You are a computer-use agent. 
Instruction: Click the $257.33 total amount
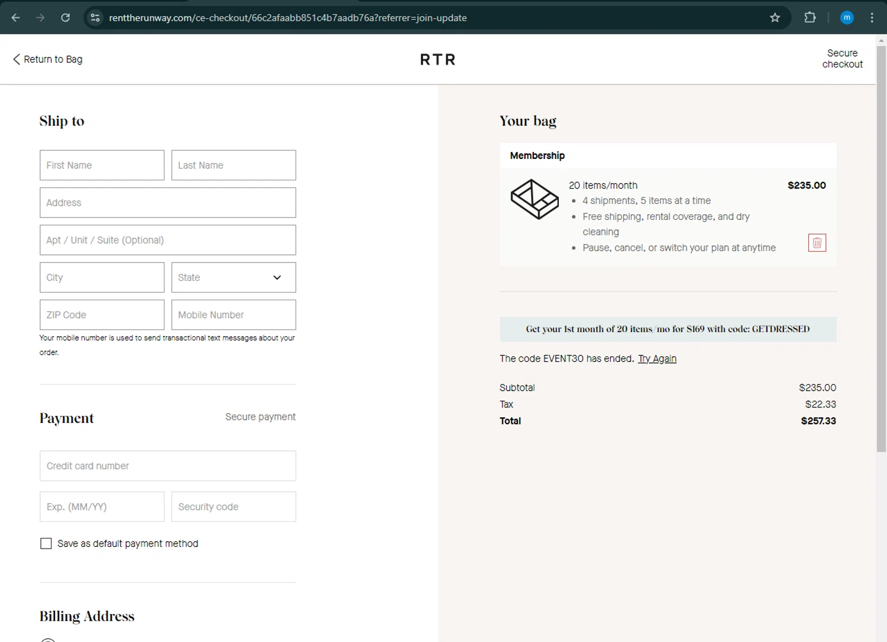pyautogui.click(x=818, y=421)
